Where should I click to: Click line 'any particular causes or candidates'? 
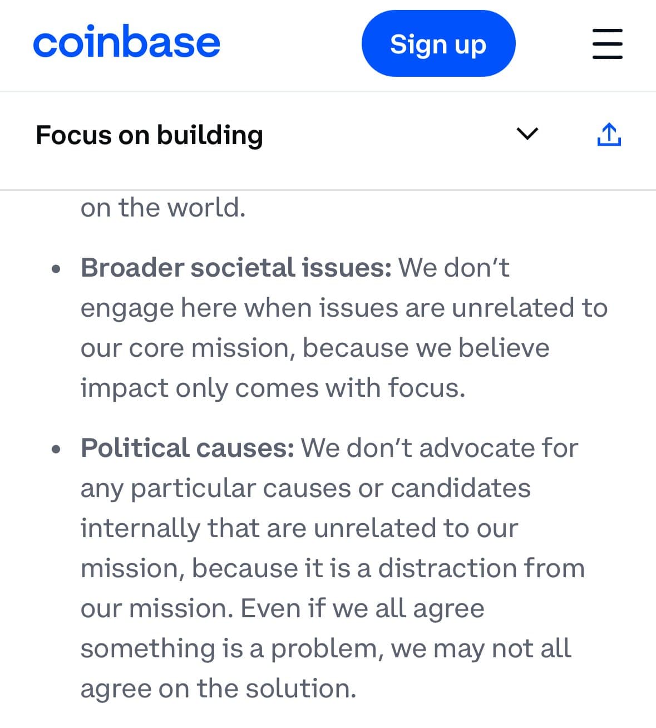[305, 488]
